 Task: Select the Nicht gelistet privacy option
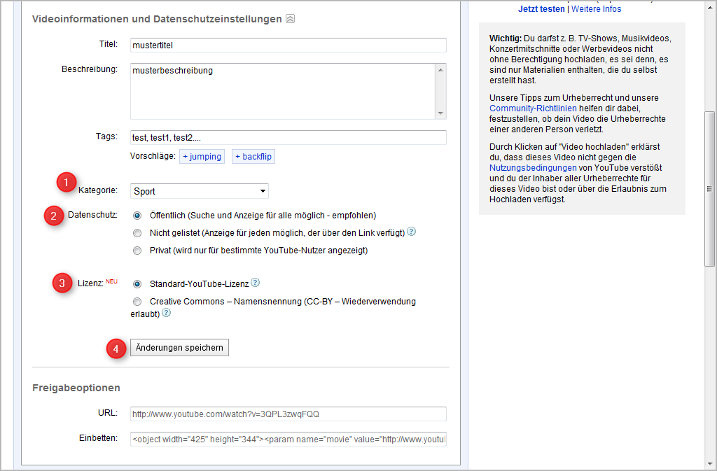tap(137, 232)
